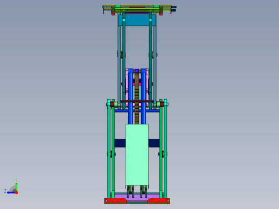Select the brown roller on the right mast
Image resolution: width=279 pixels, height=209 pixels.
tap(162, 104)
